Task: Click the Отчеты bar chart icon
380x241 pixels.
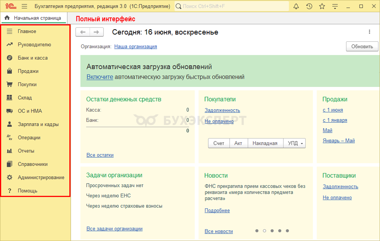Action: pyautogui.click(x=10, y=151)
